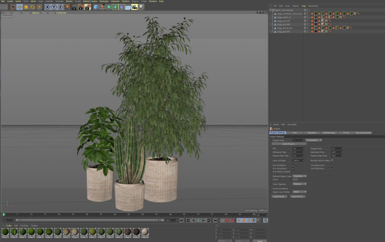Open Object Manager Tags menu

pos(304,6)
